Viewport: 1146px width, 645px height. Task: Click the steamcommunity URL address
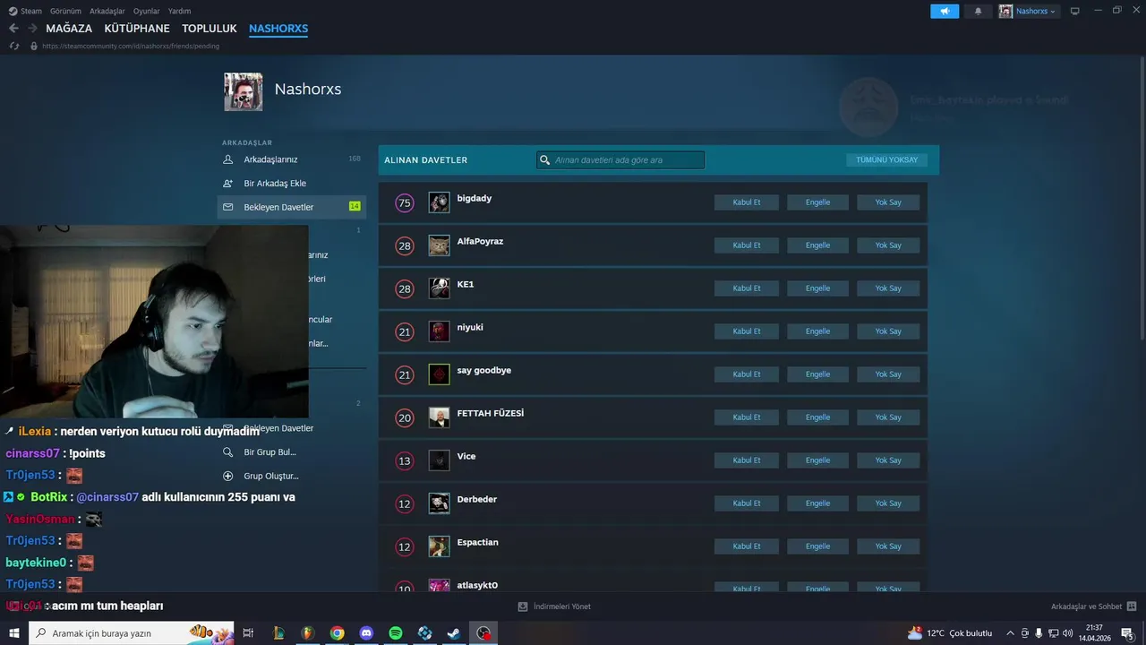(x=131, y=46)
